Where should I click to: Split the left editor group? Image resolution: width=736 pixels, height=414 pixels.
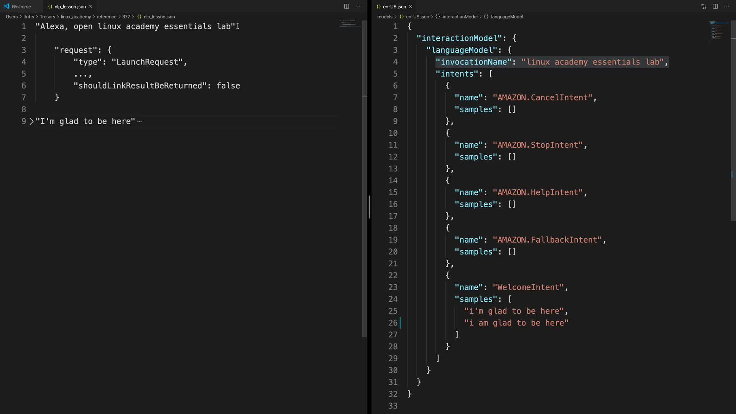[x=346, y=6]
